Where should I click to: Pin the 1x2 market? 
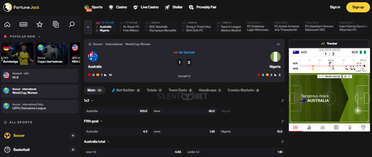(x=282, y=101)
